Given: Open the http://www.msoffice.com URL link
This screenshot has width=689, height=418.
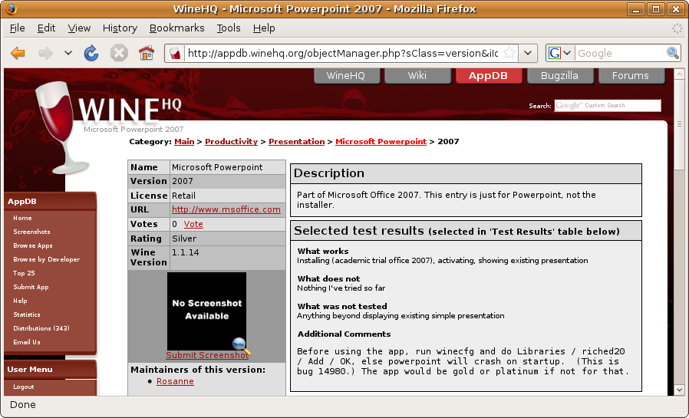Looking at the screenshot, I should pos(226,209).
